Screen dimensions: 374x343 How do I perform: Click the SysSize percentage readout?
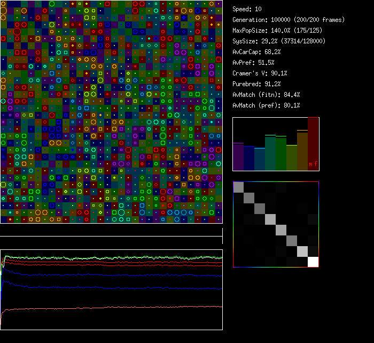(279, 41)
